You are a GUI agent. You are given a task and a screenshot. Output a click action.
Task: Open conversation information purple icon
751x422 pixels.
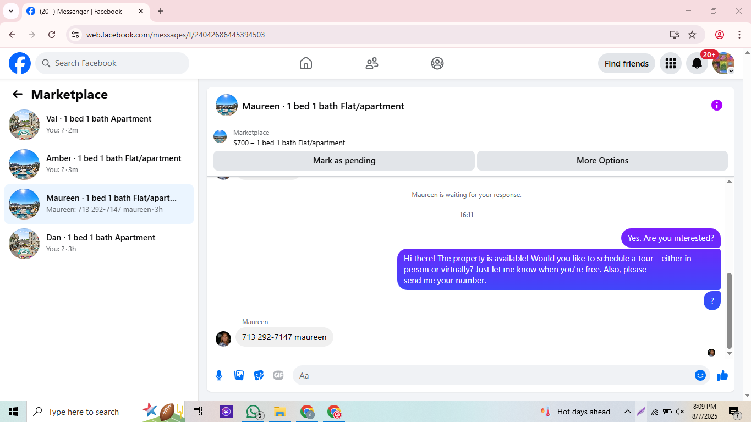pyautogui.click(x=716, y=105)
